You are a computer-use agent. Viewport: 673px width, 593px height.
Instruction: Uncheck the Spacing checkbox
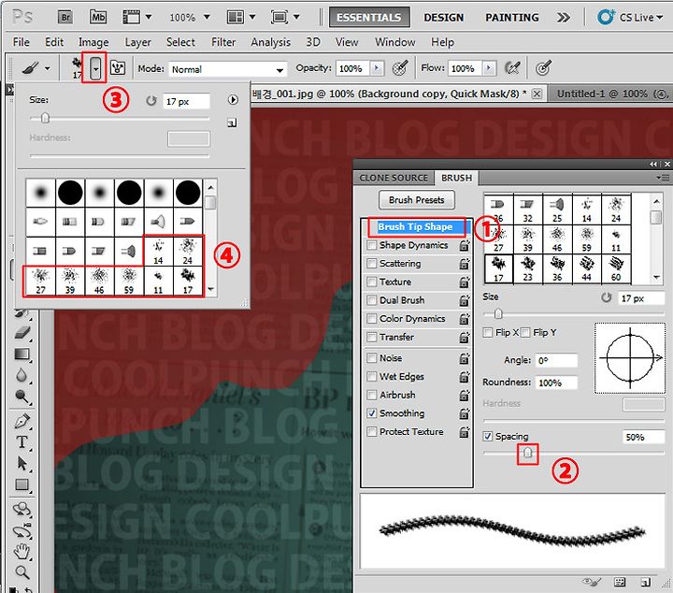click(x=488, y=437)
